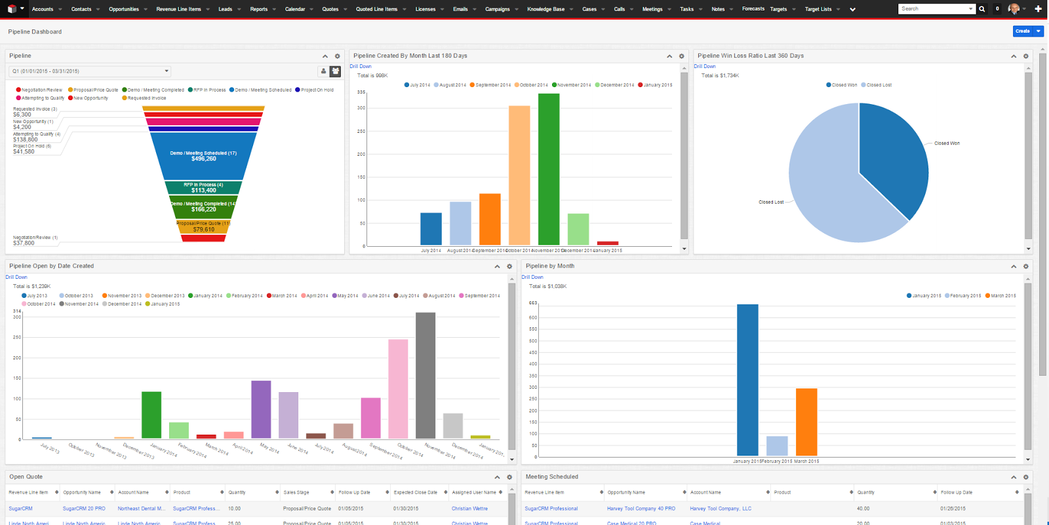Screen dimensions: 1049x525
Task: Open the Q1 time period dropdown
Action: point(90,71)
